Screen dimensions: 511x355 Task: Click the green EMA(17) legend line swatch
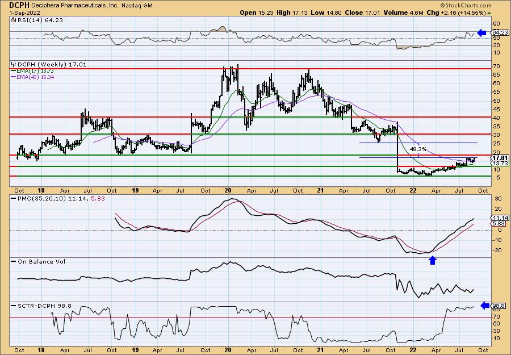click(x=14, y=71)
